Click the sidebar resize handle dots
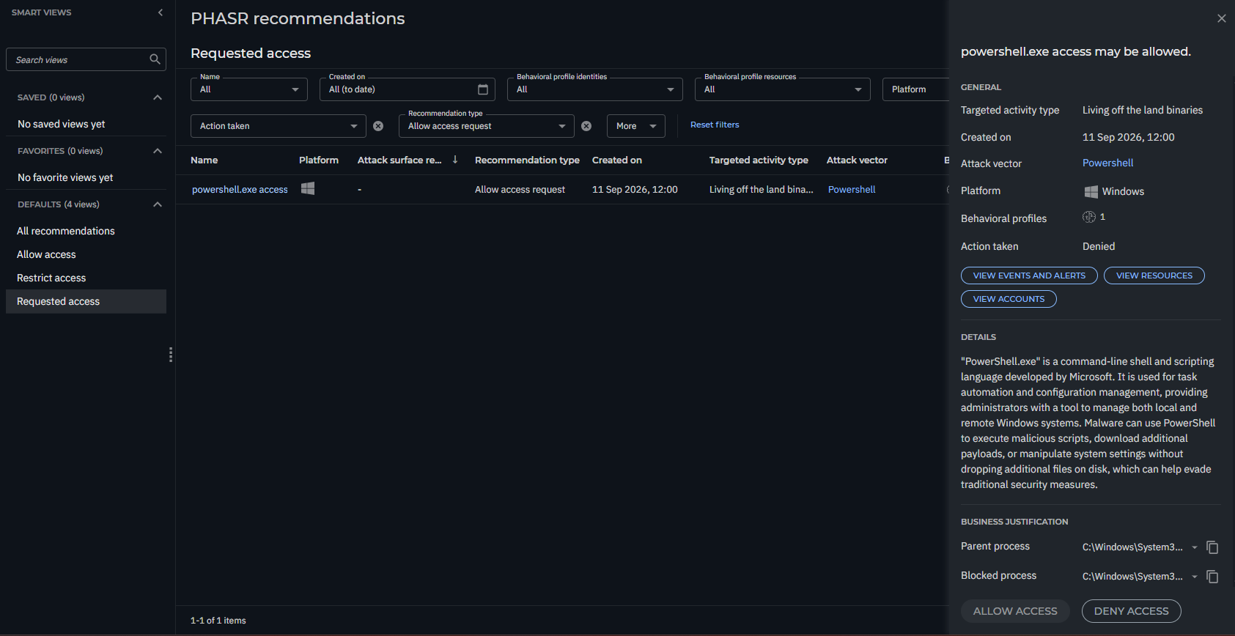 click(171, 355)
